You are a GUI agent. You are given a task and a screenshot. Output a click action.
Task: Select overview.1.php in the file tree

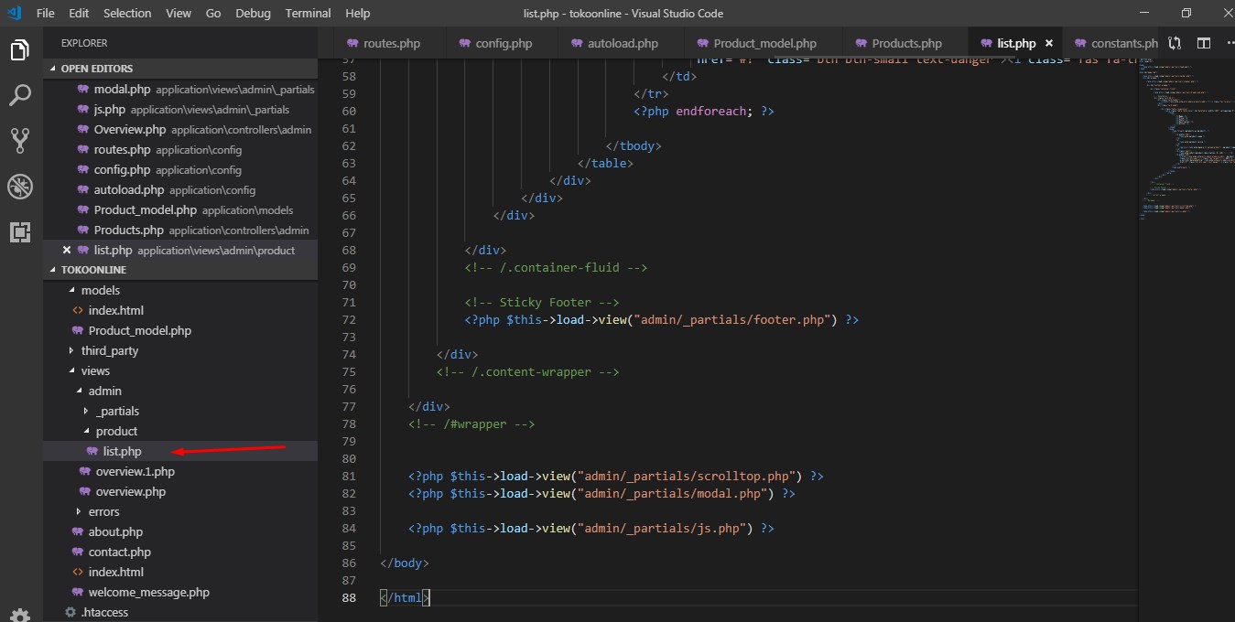[x=135, y=471]
